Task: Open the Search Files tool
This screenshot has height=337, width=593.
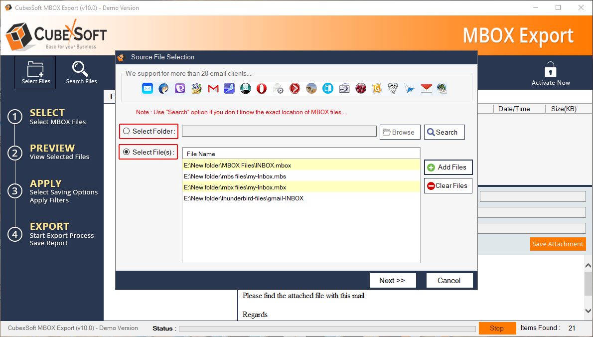Action: pyautogui.click(x=81, y=72)
